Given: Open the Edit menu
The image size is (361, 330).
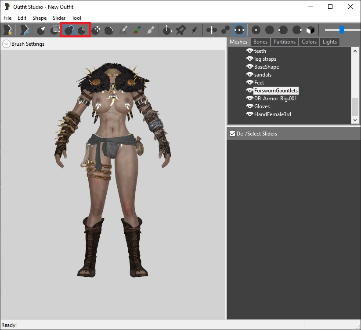Looking at the screenshot, I should [x=22, y=18].
